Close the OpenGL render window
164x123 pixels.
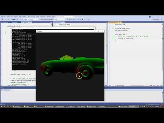102,31
